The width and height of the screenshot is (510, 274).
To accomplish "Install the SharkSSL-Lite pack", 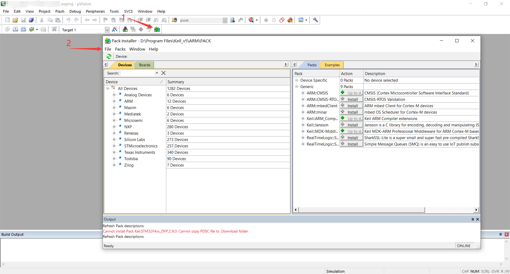I will click(351, 138).
